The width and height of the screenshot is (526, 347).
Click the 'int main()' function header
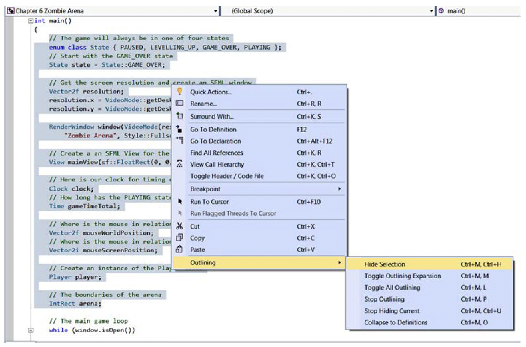click(x=53, y=21)
